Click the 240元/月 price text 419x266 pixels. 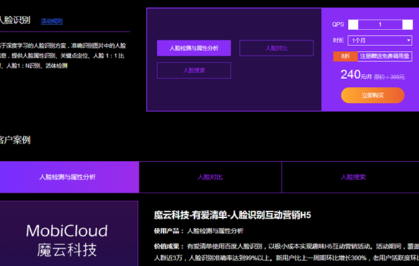(356, 75)
